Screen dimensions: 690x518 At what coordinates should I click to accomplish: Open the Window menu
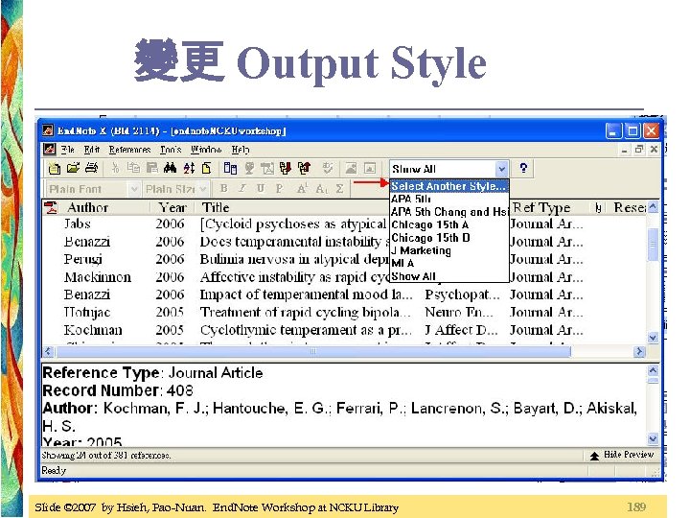206,150
